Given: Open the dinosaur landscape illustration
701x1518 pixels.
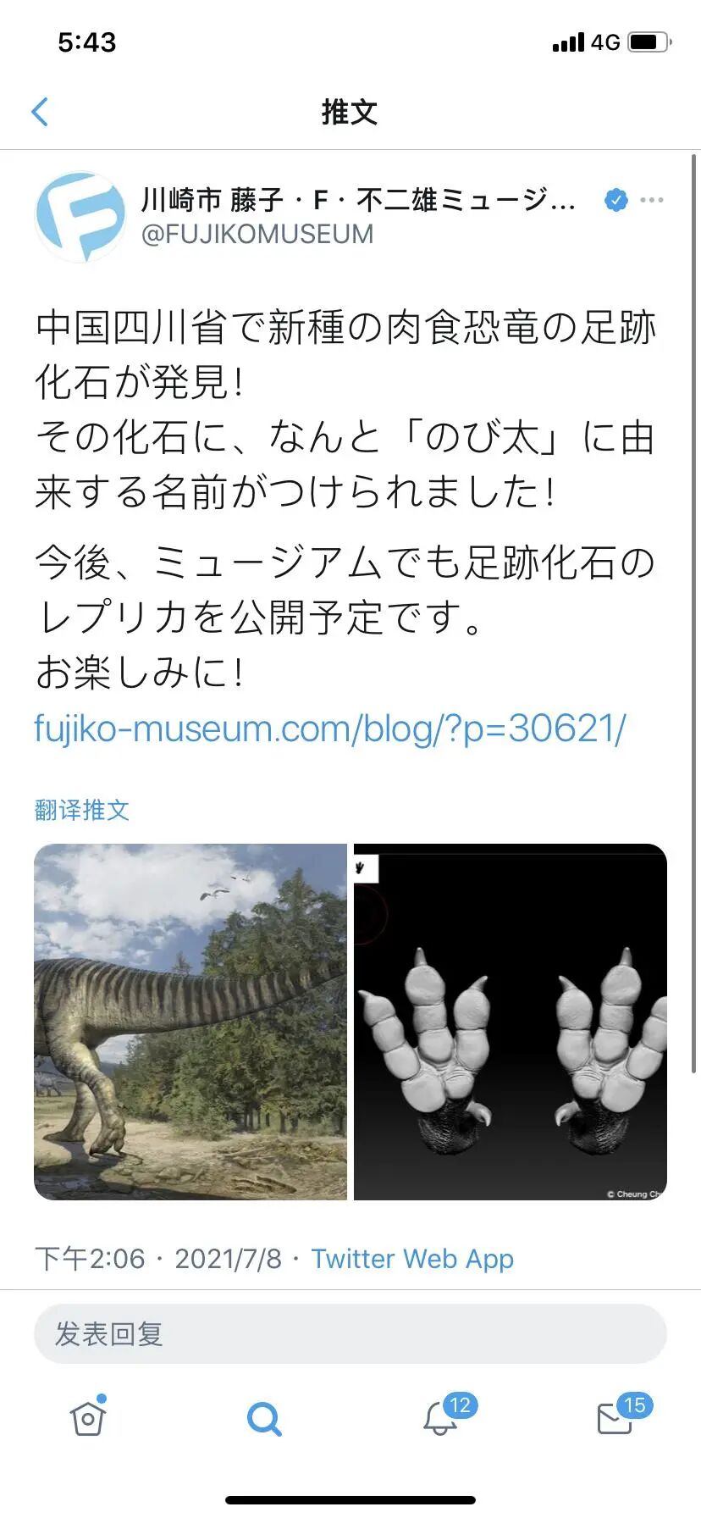Looking at the screenshot, I should [190, 1022].
